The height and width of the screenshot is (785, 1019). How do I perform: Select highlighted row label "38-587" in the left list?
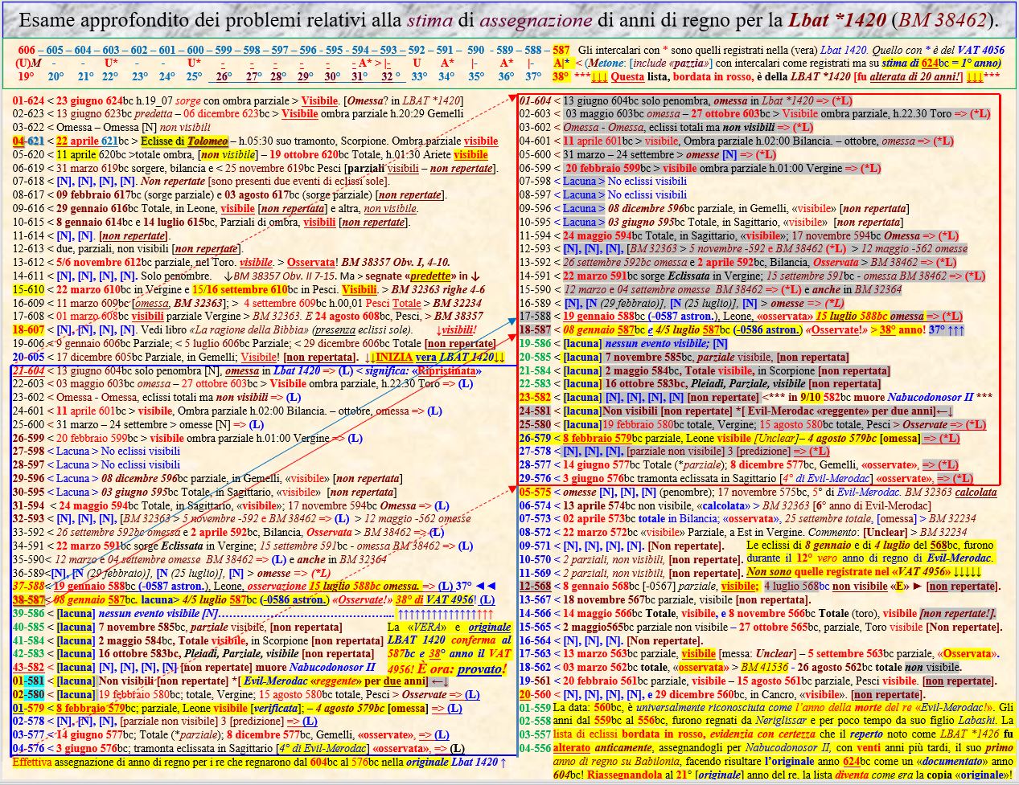coord(29,599)
